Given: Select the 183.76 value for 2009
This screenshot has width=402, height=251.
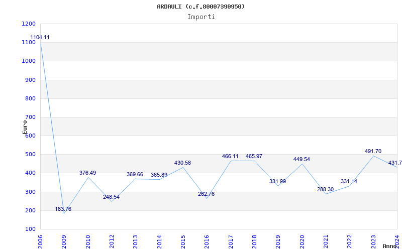Looking at the screenshot, I should (63, 209).
